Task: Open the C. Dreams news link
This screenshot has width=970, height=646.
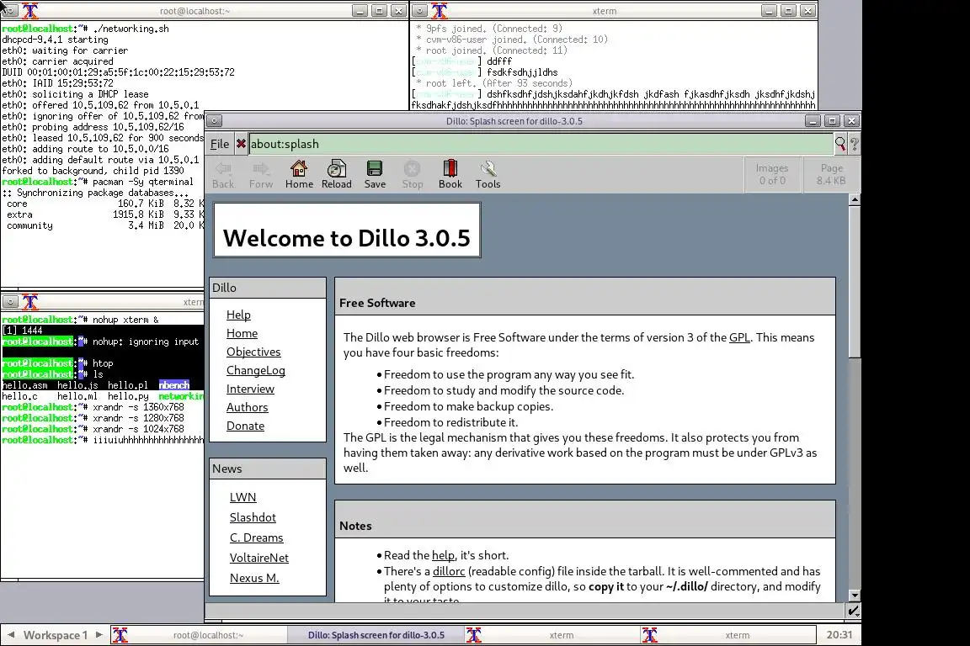Action: click(256, 537)
